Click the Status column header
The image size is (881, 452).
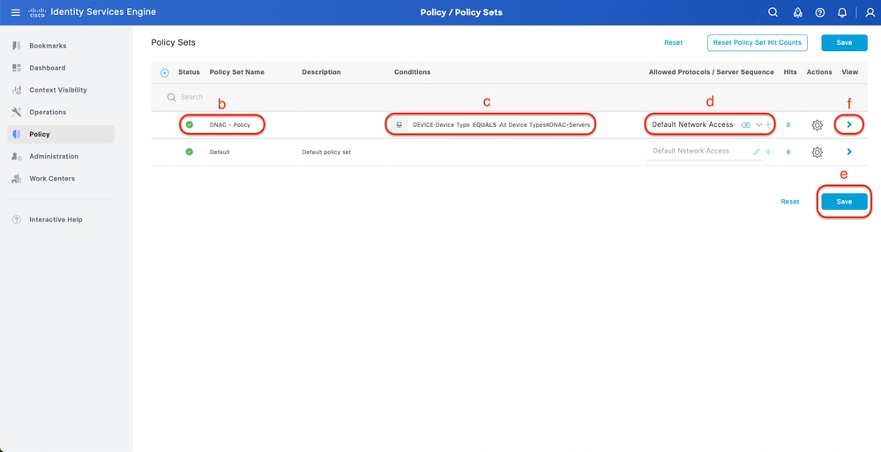[189, 72]
